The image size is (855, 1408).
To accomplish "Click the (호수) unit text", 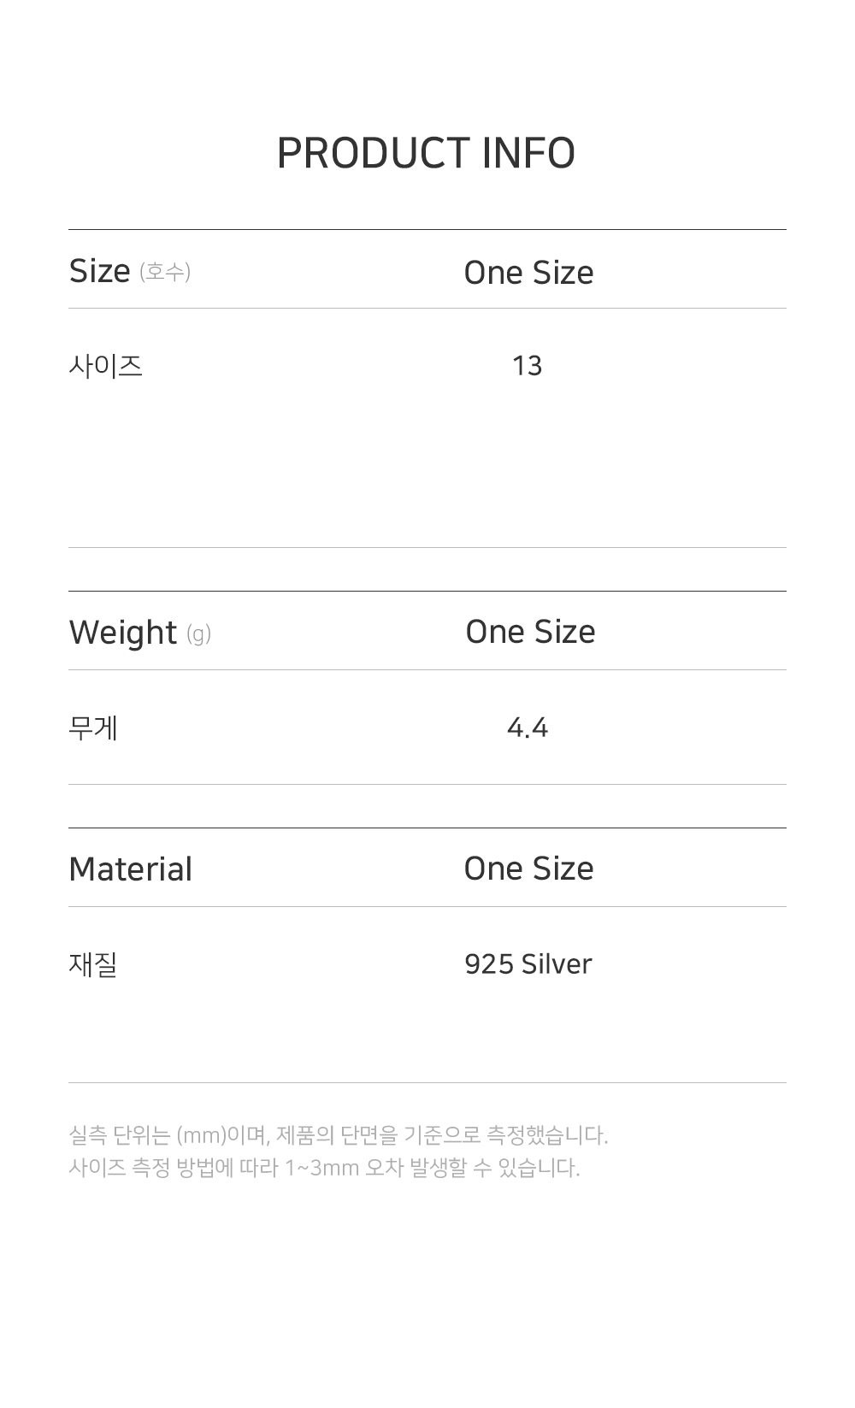I will 165,272.
